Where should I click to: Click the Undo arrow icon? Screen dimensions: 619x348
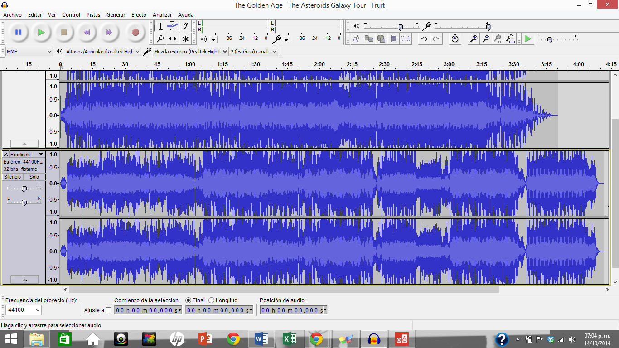(424, 39)
